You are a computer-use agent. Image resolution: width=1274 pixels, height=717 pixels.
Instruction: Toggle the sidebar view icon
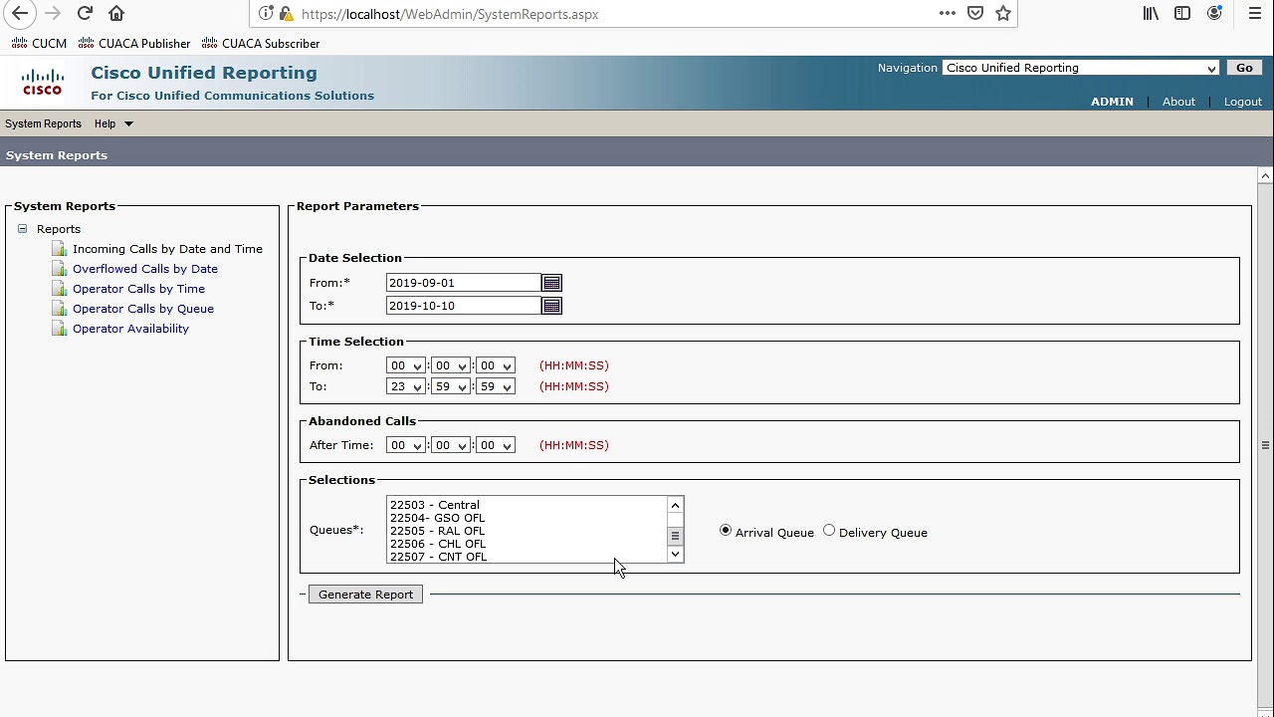(x=1182, y=13)
